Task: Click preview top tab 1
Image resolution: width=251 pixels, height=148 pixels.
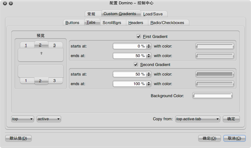Action: click(27, 45)
